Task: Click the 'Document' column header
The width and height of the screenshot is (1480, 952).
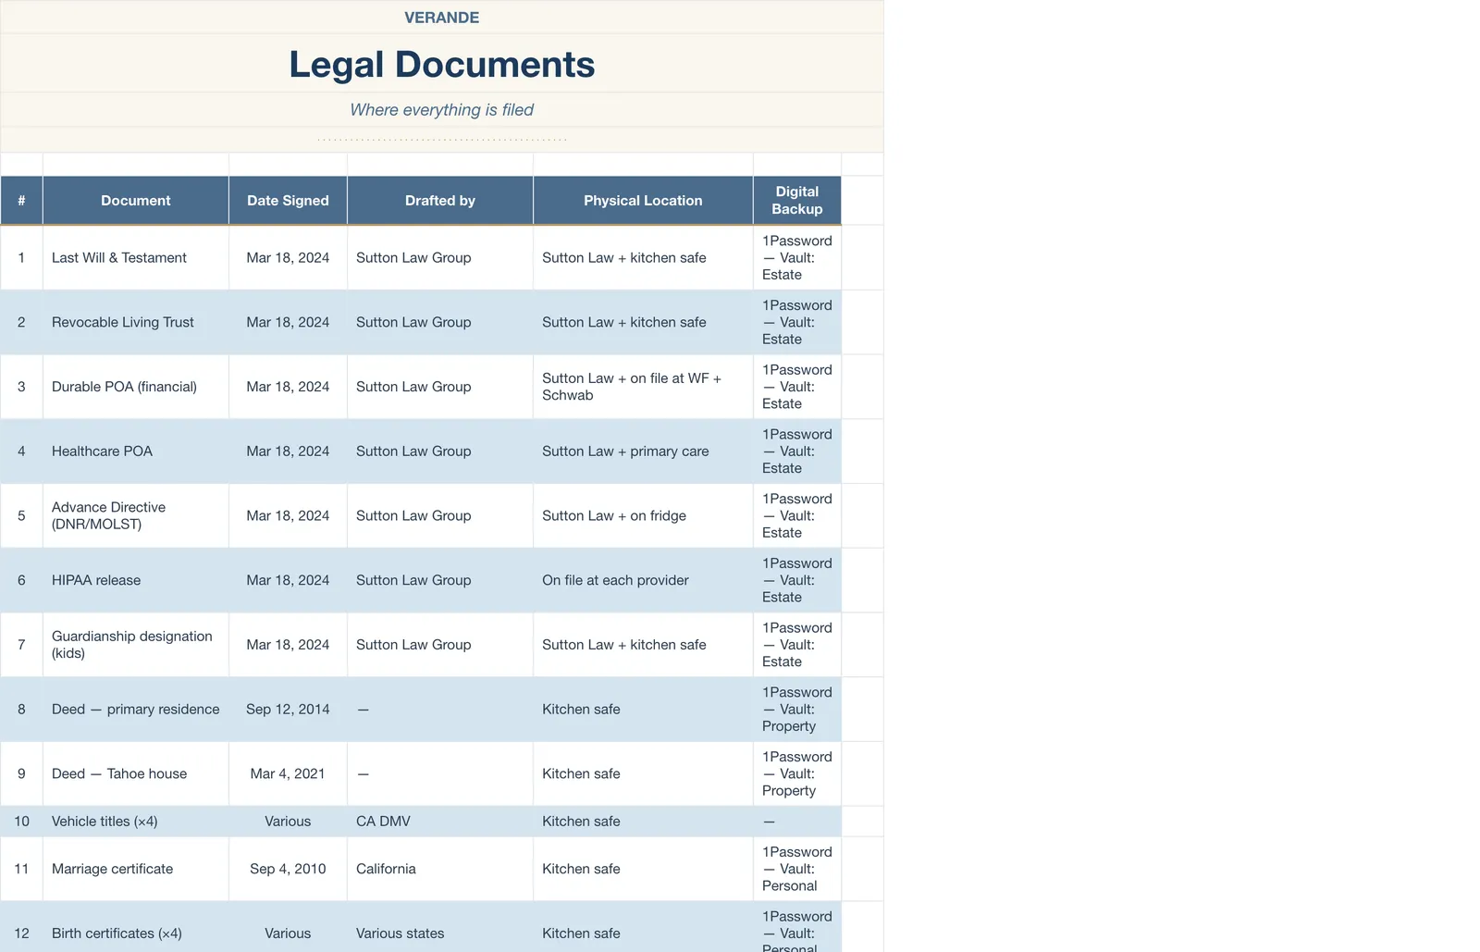Action: click(x=136, y=201)
